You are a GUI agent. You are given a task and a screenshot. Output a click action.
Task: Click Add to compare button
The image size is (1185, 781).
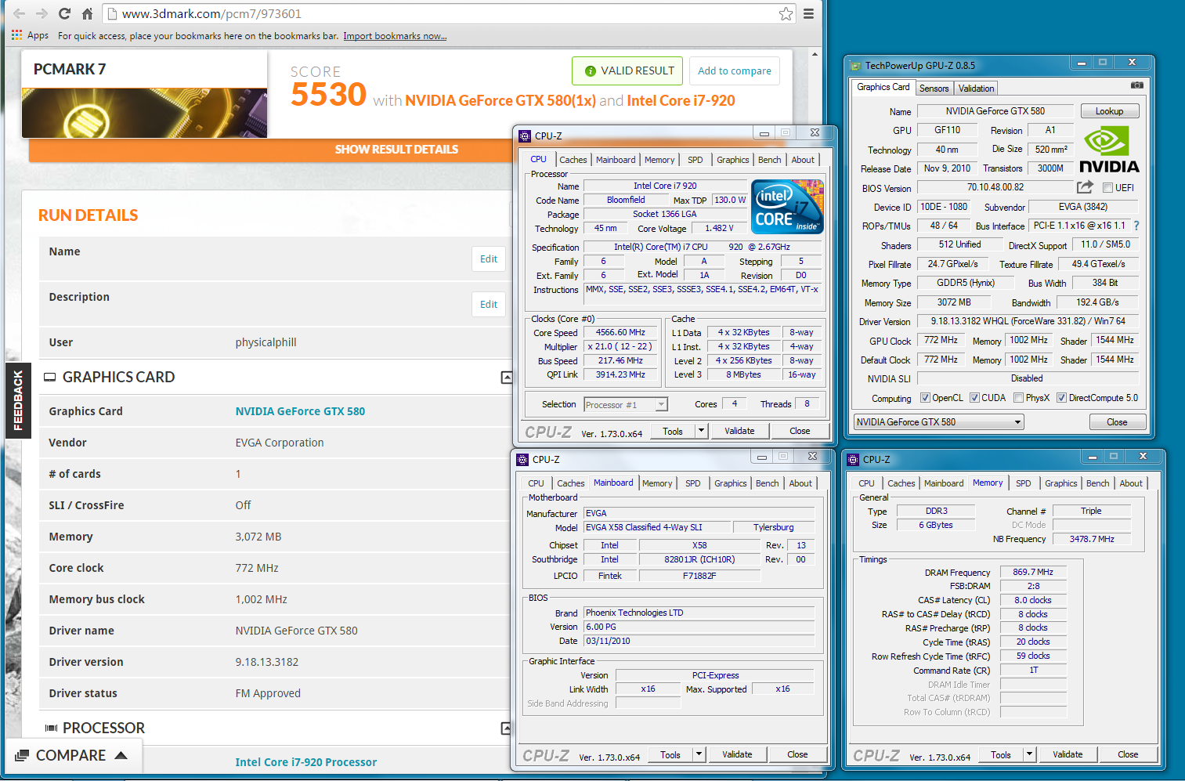(734, 71)
